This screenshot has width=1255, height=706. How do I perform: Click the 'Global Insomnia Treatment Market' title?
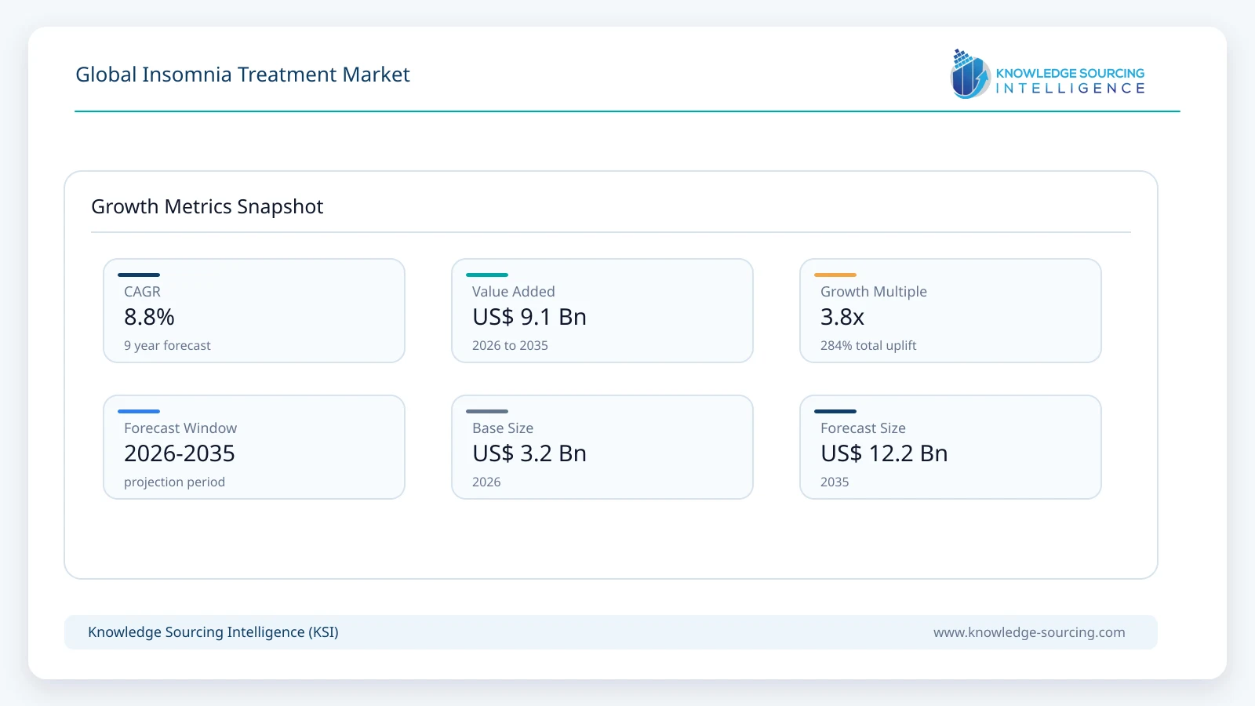242,75
